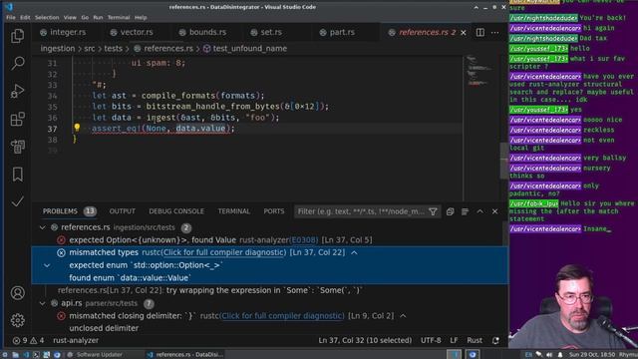Select the 'expected Option<{unknown}>' problem row

click(x=270, y=240)
